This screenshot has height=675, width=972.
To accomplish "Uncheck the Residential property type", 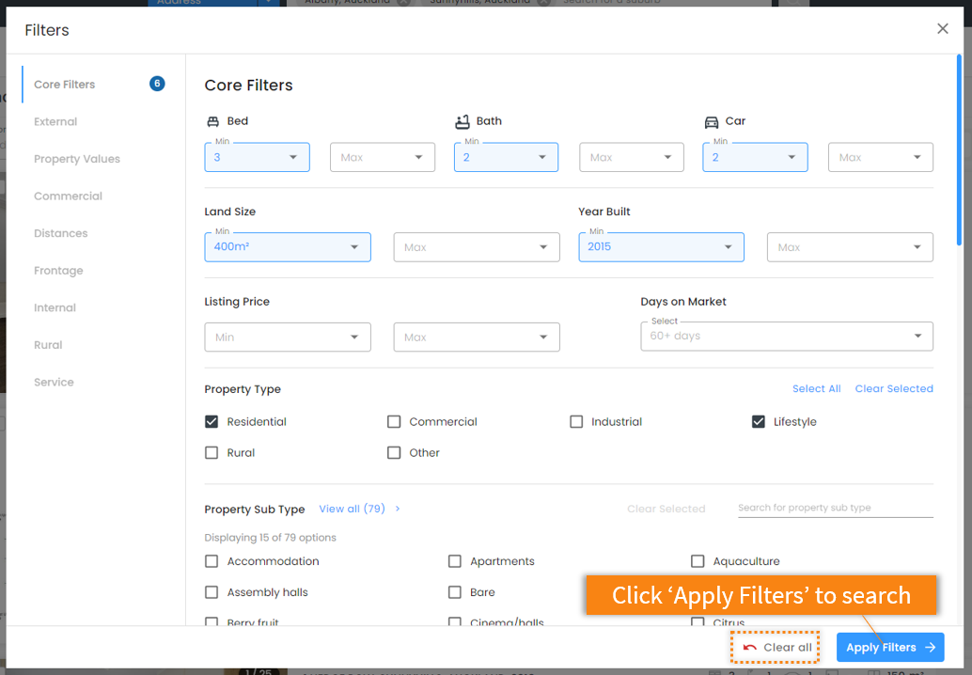I will pos(212,421).
